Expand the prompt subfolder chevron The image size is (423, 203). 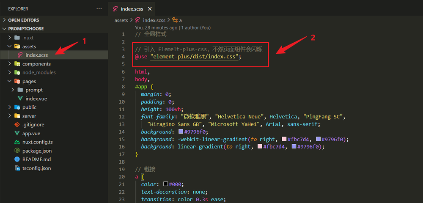coord(13,90)
